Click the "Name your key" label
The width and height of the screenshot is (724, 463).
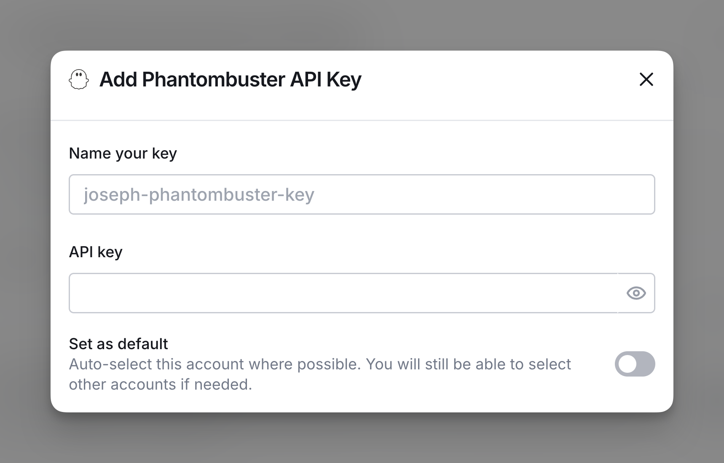pos(123,153)
